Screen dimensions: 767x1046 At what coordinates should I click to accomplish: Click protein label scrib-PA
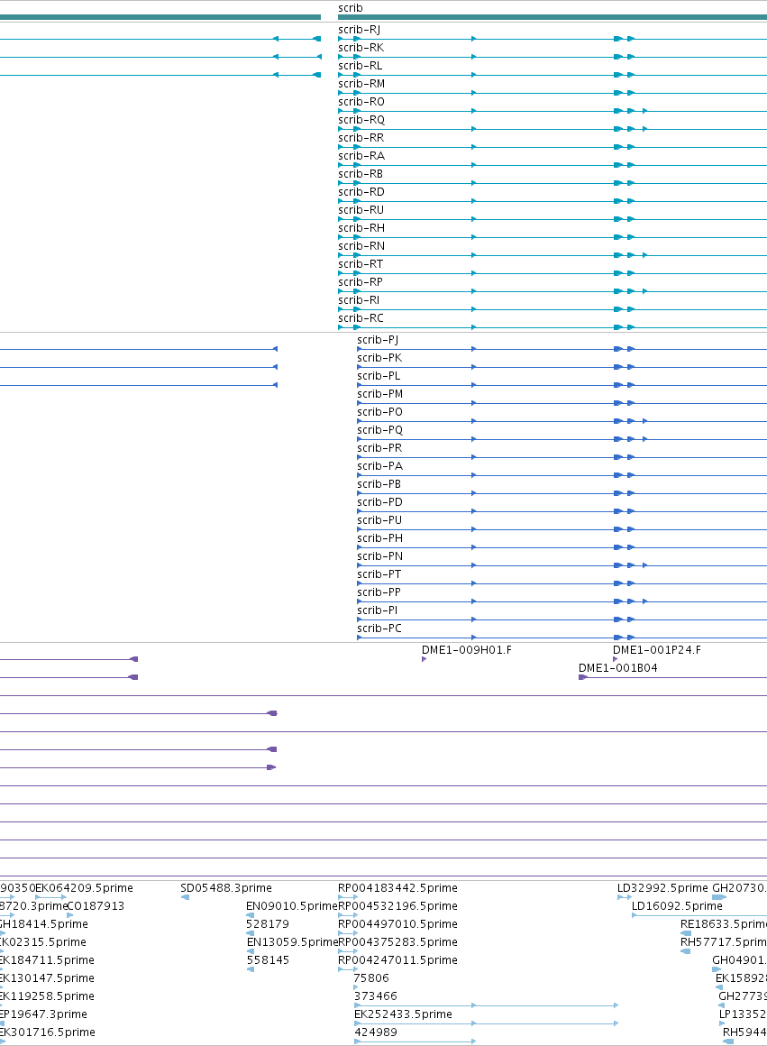tap(380, 465)
